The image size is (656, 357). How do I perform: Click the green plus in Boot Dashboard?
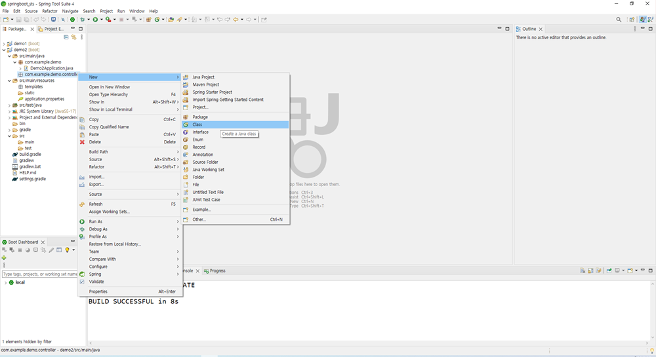(x=4, y=257)
